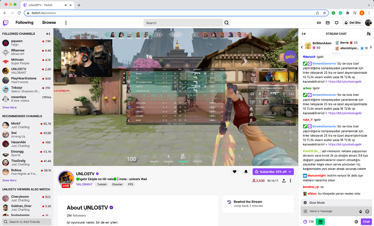
Task: Bookmark this page with the star icon
Action: coord(324,13)
